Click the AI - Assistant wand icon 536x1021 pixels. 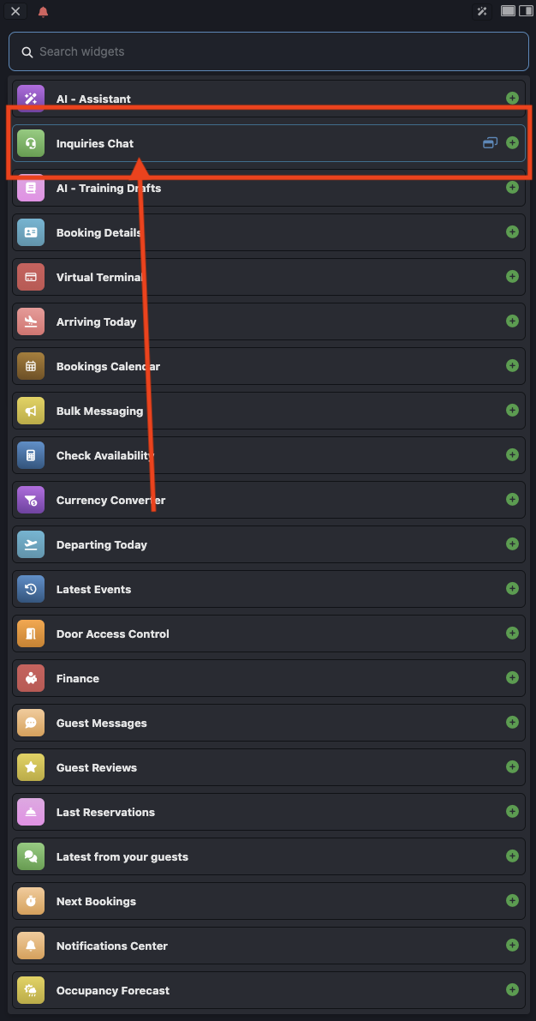pos(31,99)
